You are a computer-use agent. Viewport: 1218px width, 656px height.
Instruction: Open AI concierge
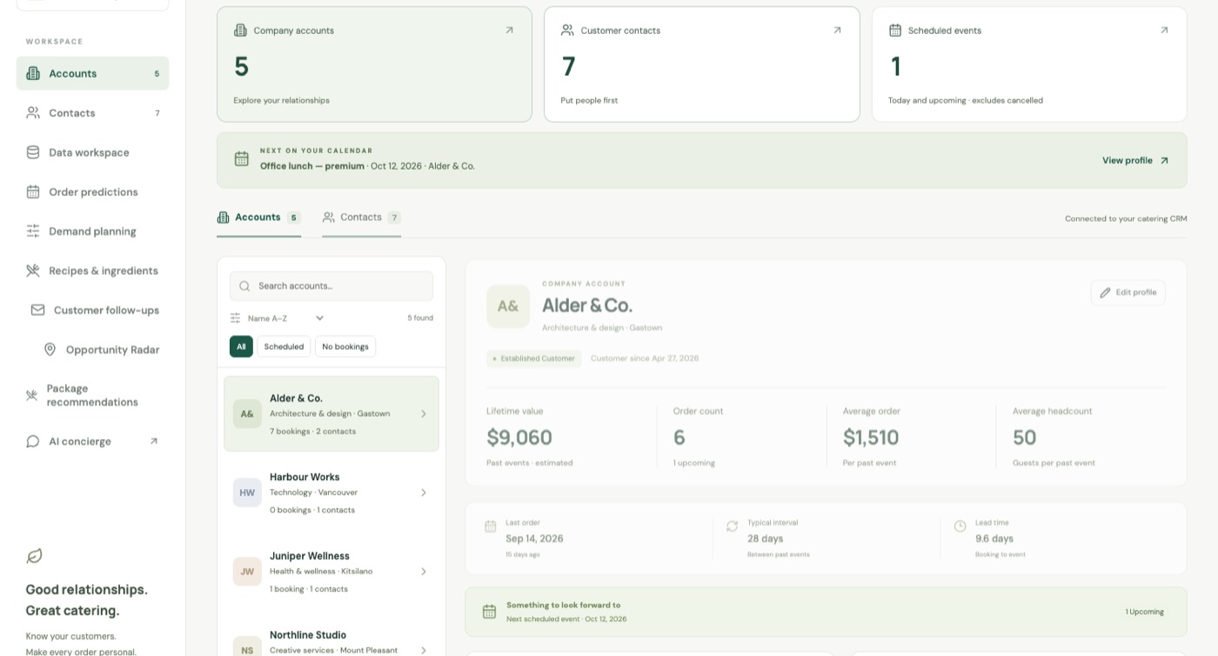click(92, 441)
